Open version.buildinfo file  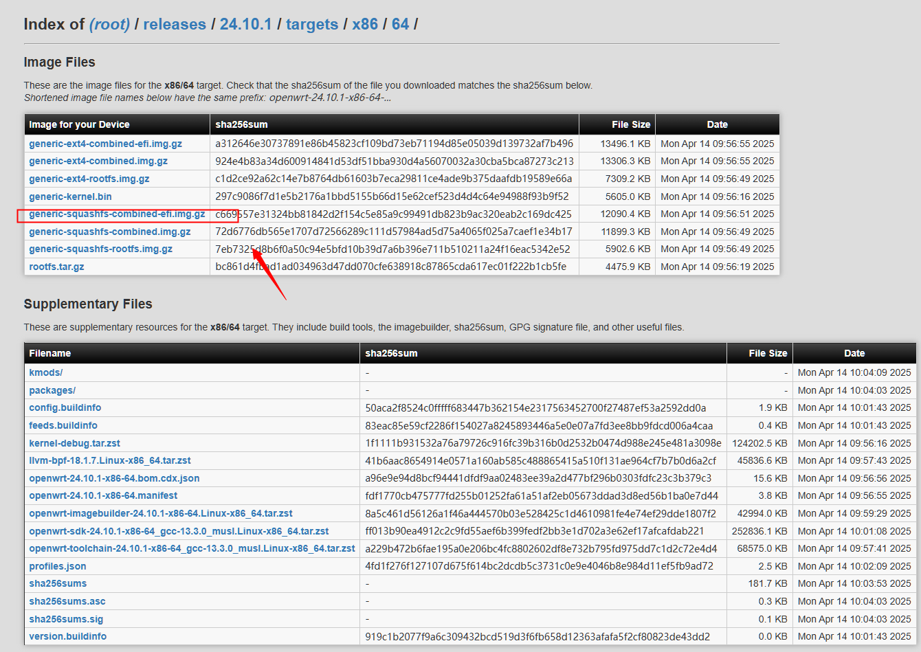[x=68, y=636]
